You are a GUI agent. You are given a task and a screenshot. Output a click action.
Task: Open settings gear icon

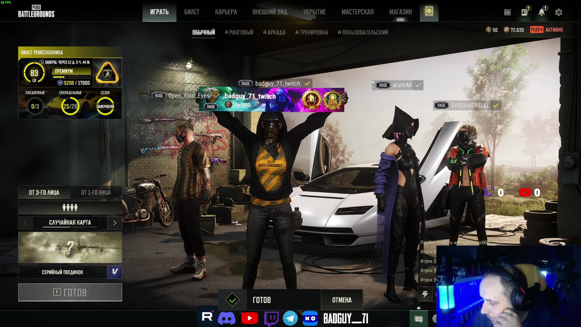click(x=559, y=12)
